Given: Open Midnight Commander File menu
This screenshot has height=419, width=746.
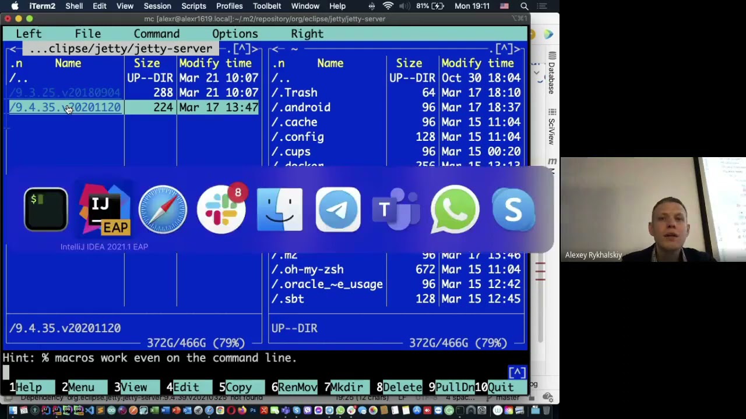Looking at the screenshot, I should coord(88,34).
